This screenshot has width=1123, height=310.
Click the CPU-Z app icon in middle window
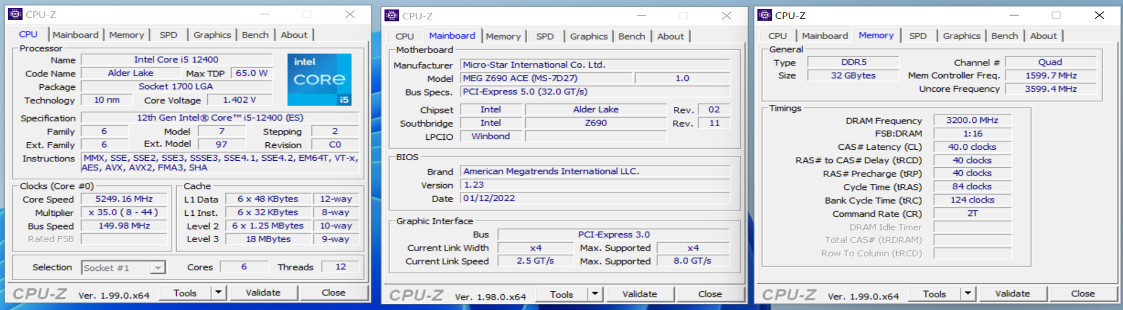(392, 16)
